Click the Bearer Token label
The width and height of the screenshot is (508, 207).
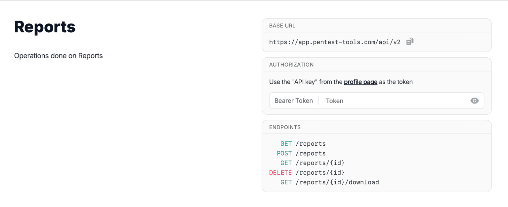[x=293, y=101]
